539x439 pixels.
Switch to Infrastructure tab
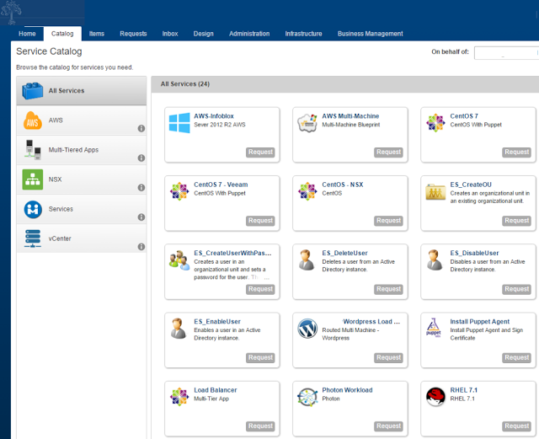[303, 34]
